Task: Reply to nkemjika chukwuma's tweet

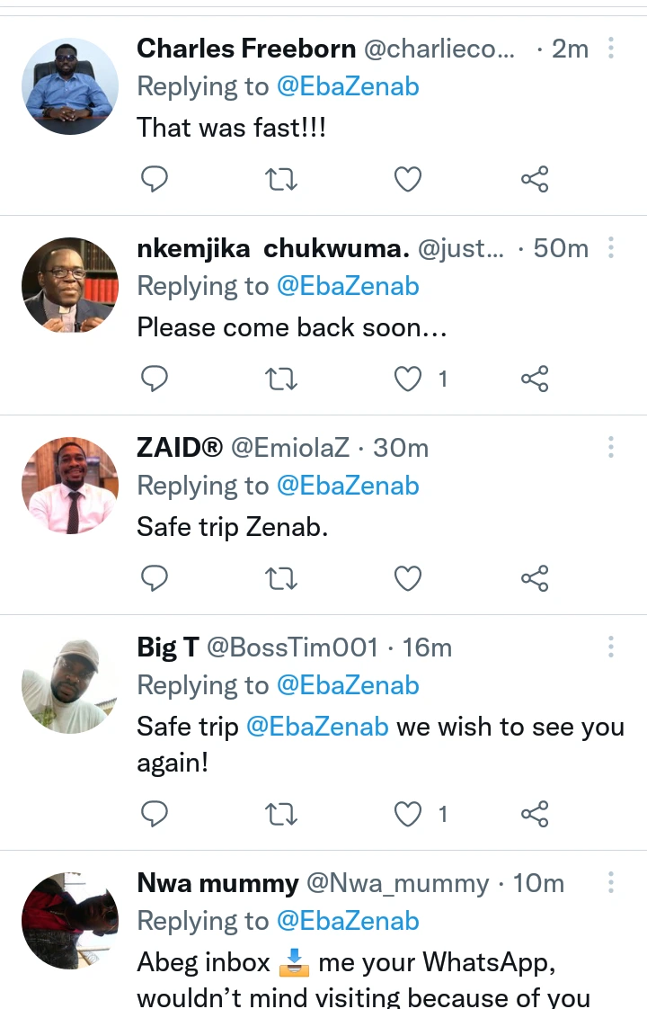Action: [155, 379]
